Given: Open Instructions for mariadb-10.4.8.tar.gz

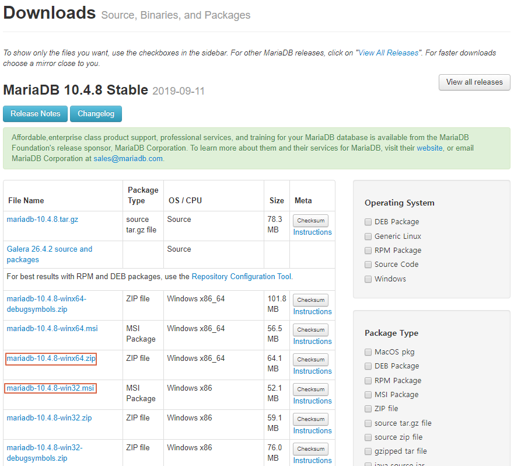Looking at the screenshot, I should pyautogui.click(x=312, y=232).
